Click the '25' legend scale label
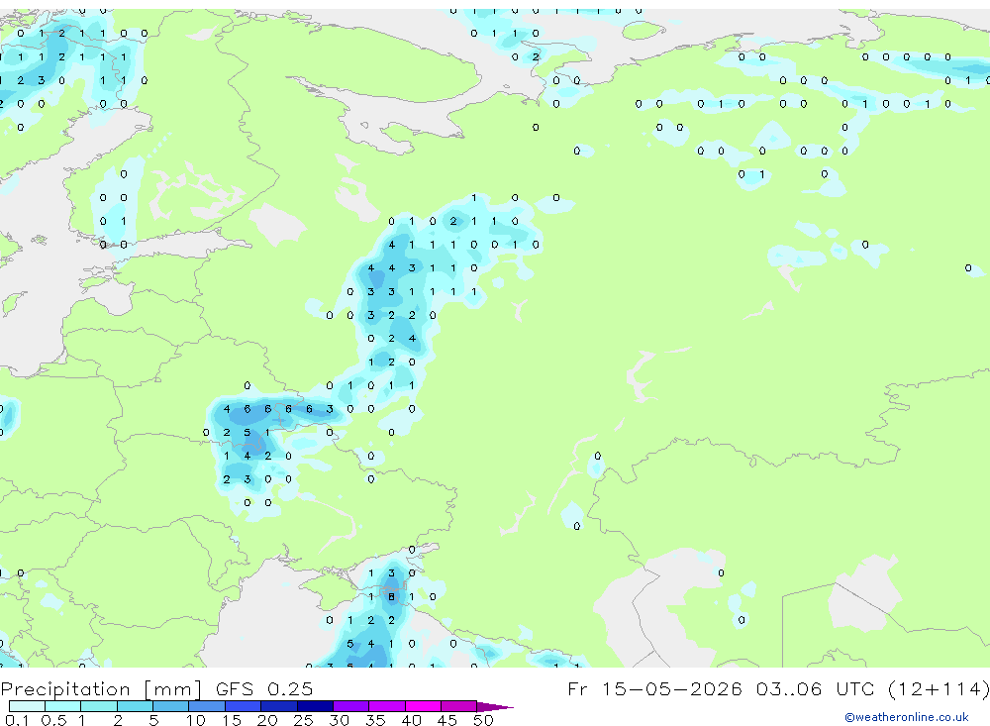 tap(303, 720)
